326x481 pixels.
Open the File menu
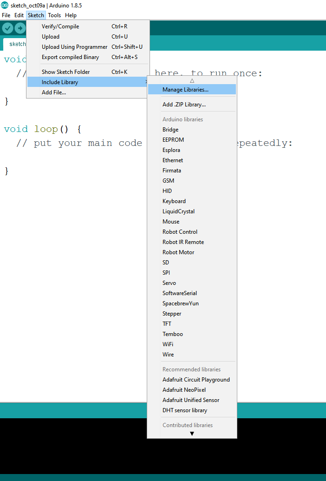[x=6, y=15]
